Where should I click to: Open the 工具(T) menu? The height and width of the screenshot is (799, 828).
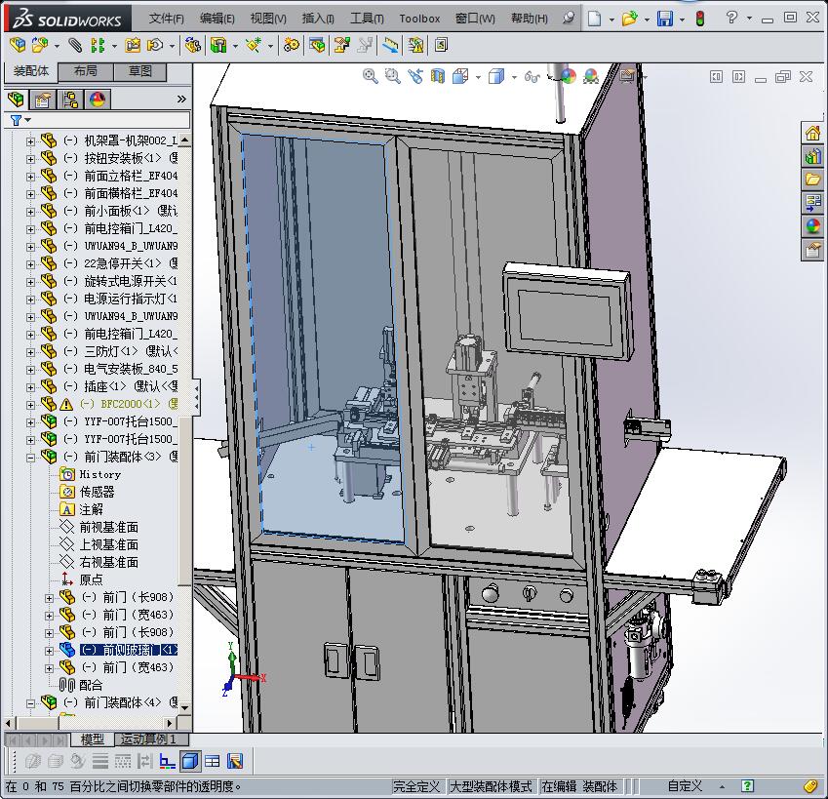pos(367,19)
